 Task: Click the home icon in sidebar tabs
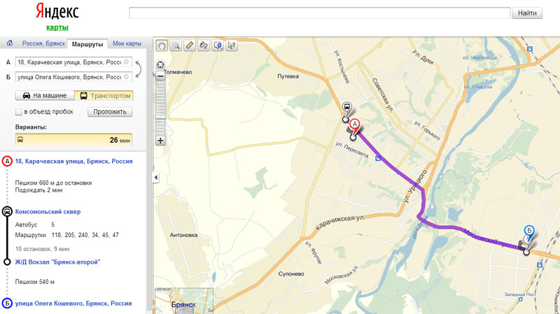click(8, 43)
